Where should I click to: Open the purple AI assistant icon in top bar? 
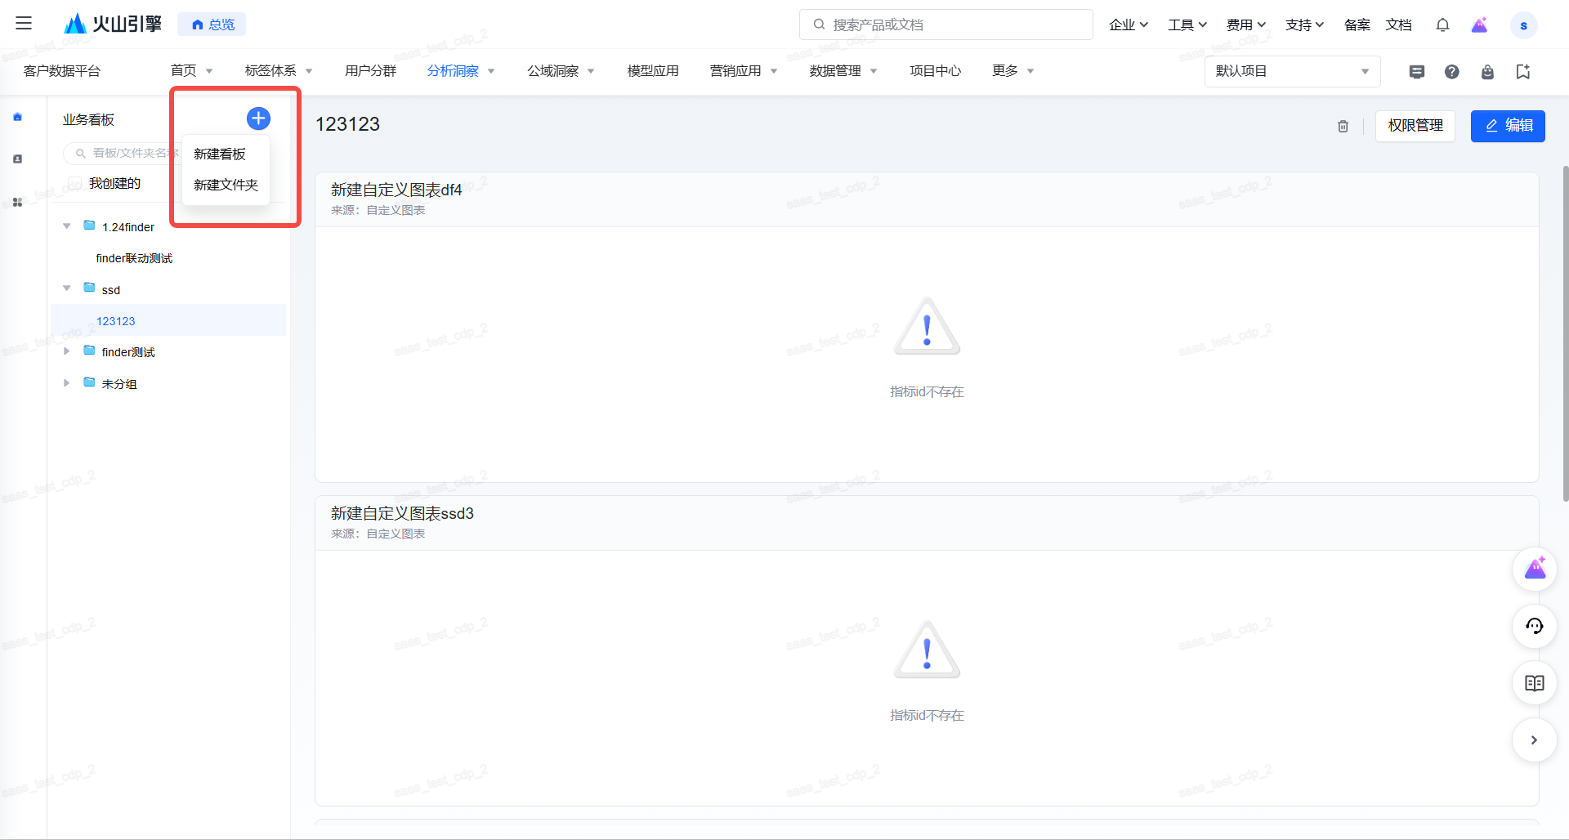(1479, 25)
